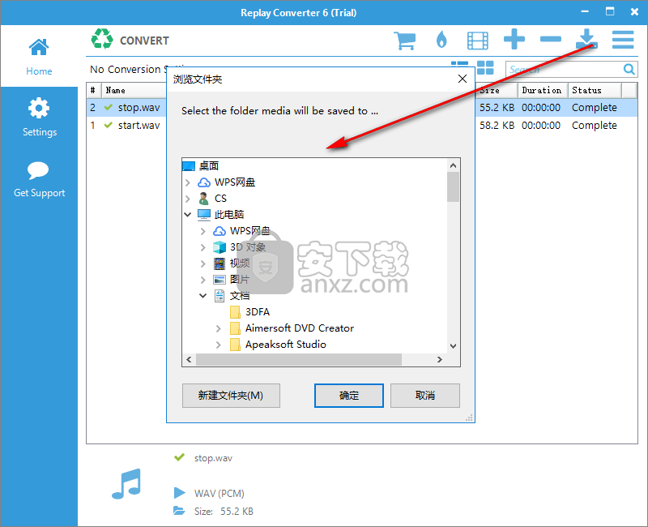The height and width of the screenshot is (527, 648).
Task: Open the Home tab in sidebar
Action: [x=39, y=57]
